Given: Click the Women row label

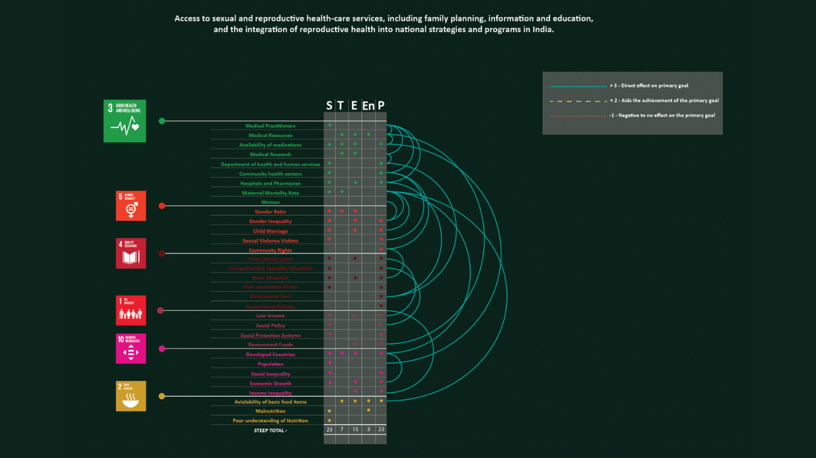Looking at the screenshot, I should point(271,202).
